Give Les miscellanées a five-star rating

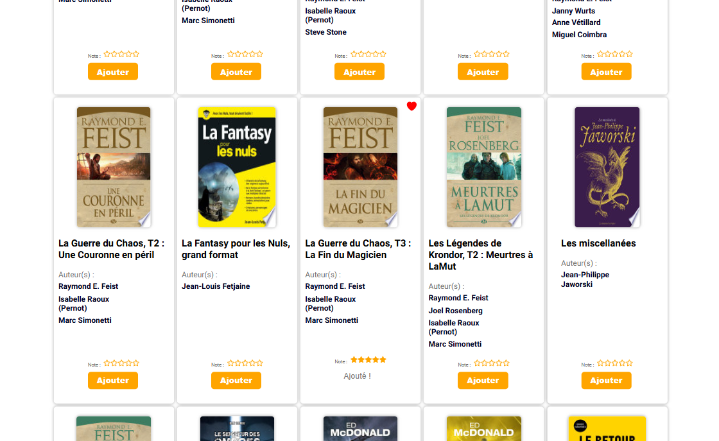pyautogui.click(x=630, y=363)
